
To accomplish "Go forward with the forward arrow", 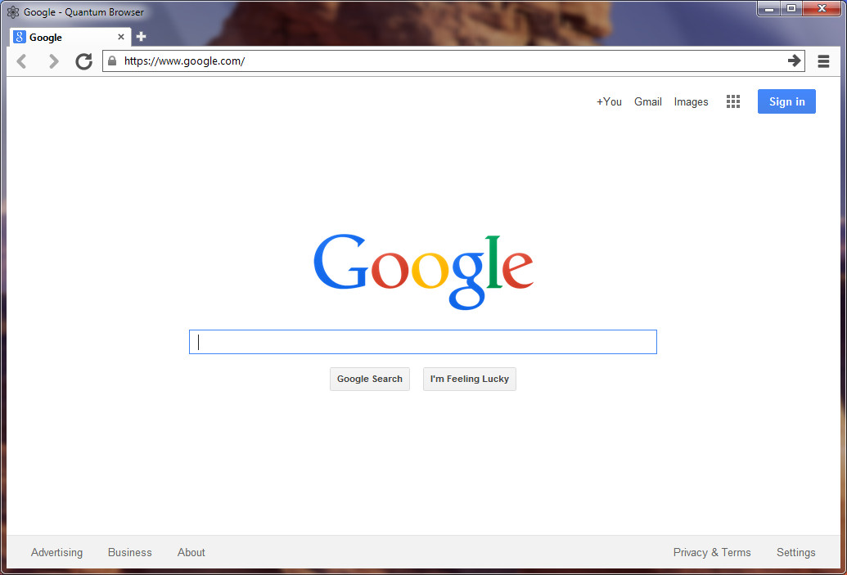I will [53, 61].
